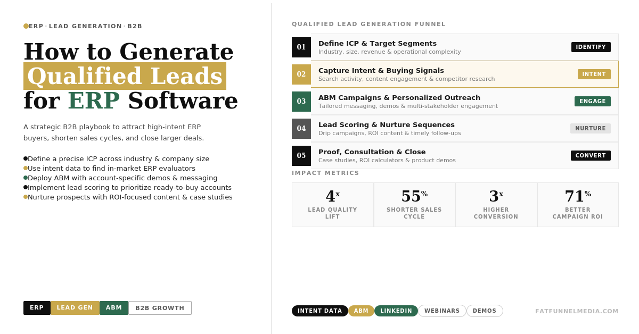The width and height of the screenshot is (639, 334).
Task: Select the INTENT DATA pill
Action: 319,311
